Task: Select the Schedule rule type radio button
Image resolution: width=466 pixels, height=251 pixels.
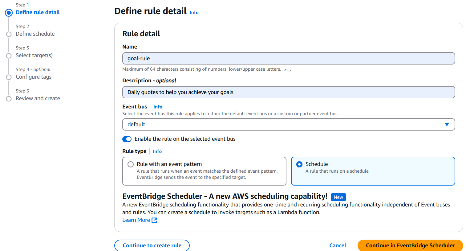Action: (x=299, y=164)
